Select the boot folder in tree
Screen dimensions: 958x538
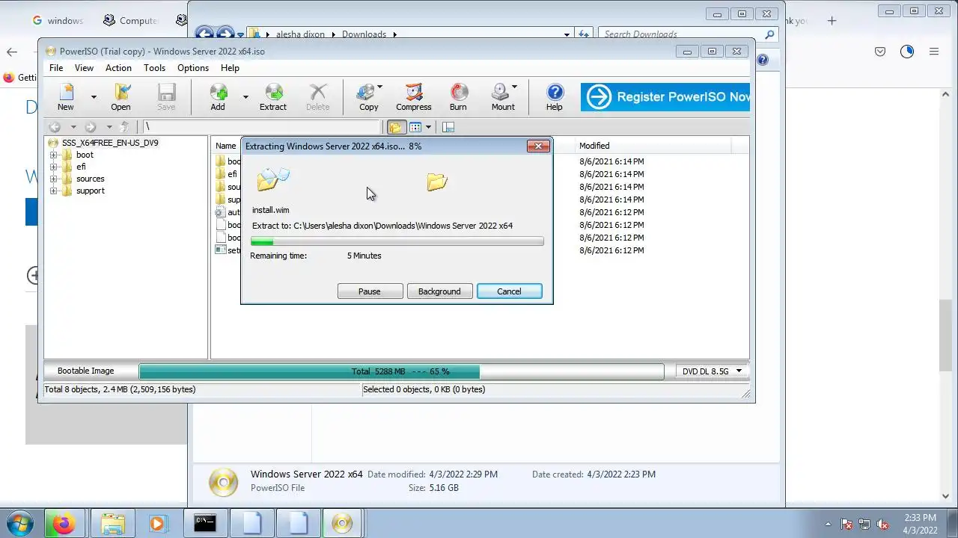(85, 155)
